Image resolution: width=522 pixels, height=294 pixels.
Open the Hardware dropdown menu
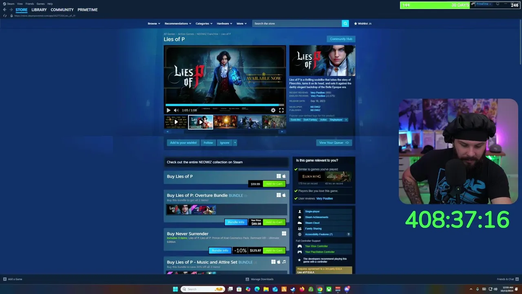224,24
